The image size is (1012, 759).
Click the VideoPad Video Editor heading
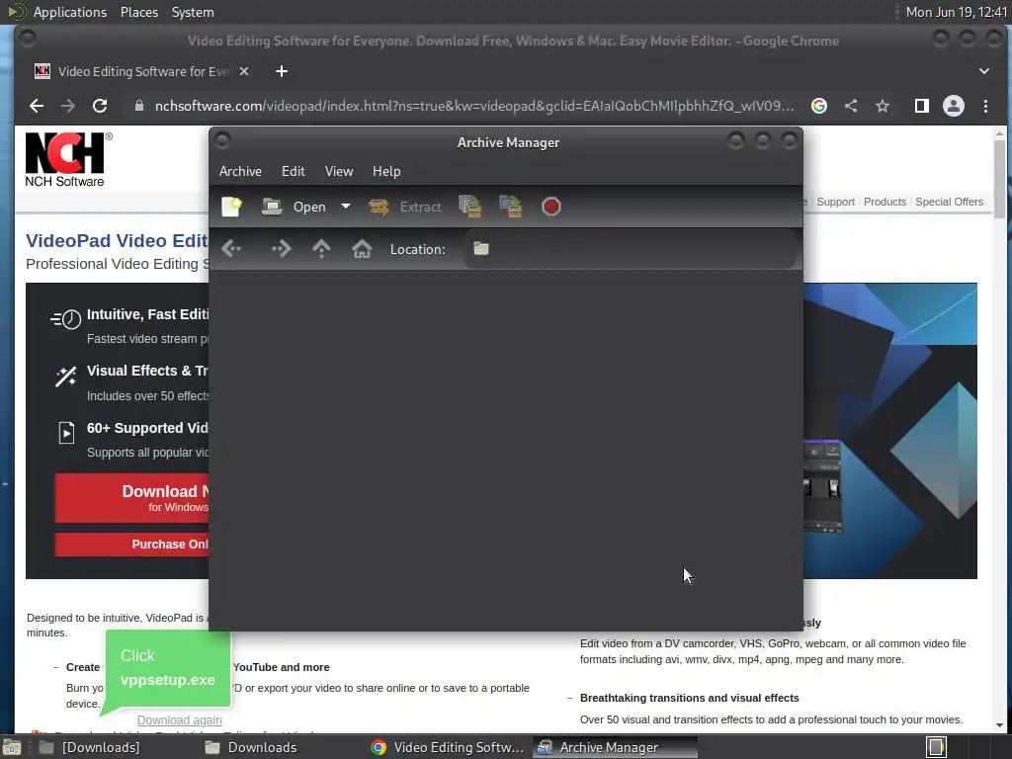(x=117, y=241)
